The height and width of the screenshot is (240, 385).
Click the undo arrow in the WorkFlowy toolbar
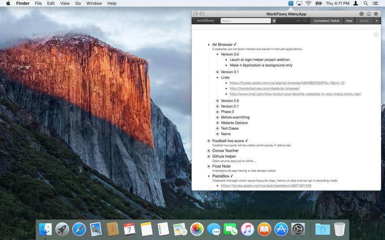[x=298, y=21]
